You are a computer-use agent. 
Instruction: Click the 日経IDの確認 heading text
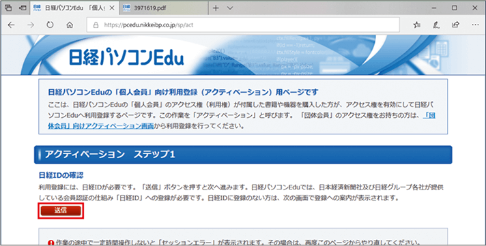tap(61, 175)
